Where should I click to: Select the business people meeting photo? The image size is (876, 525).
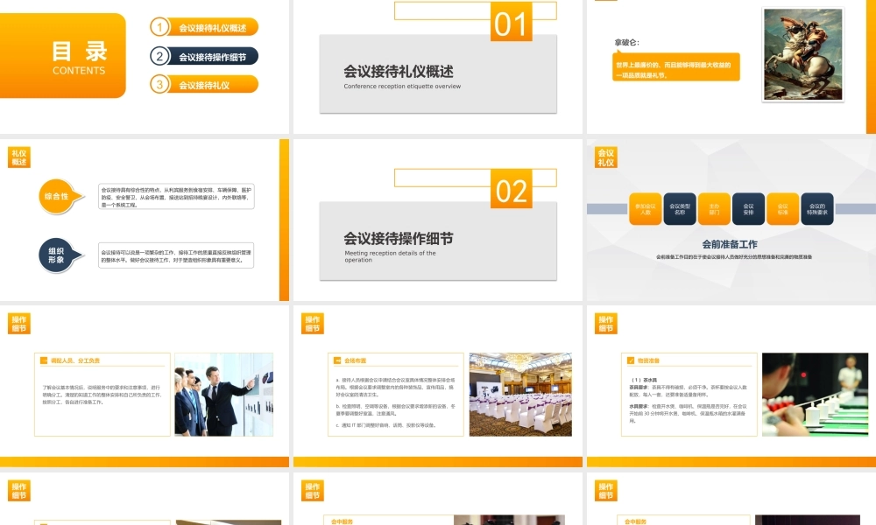coord(223,394)
